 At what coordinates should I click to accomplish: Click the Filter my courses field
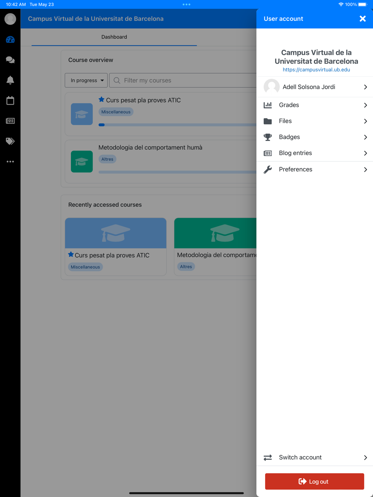(183, 80)
